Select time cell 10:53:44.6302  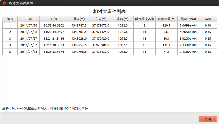tap(54, 25)
